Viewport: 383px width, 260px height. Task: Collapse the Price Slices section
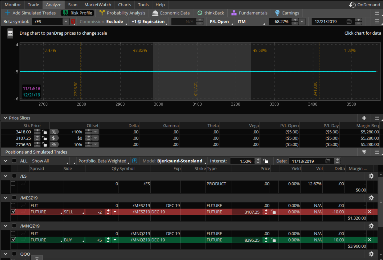point(5,118)
